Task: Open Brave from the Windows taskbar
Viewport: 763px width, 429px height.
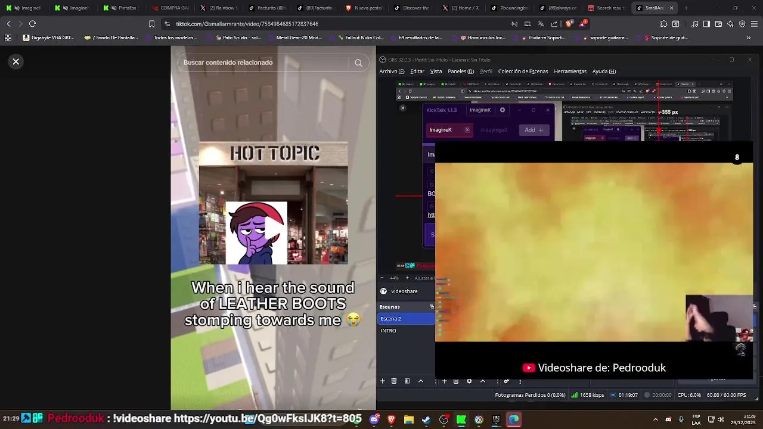Action: pyautogui.click(x=392, y=419)
